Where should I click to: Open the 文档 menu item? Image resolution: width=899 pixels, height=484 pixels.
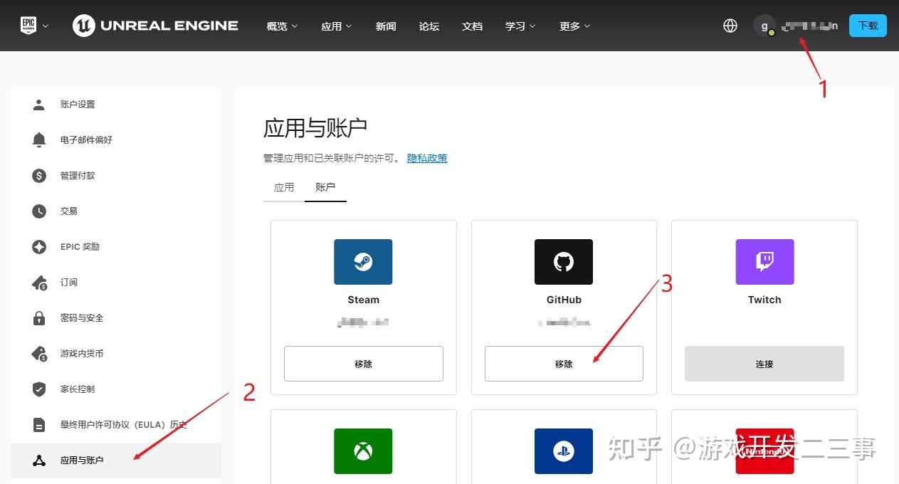pyautogui.click(x=472, y=26)
